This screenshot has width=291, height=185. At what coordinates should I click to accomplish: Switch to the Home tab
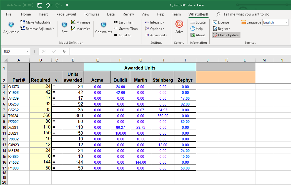click(x=26, y=14)
